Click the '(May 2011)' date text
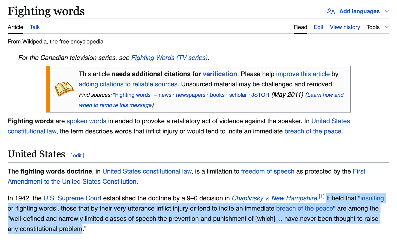The width and height of the screenshot is (397, 242). pos(287,95)
